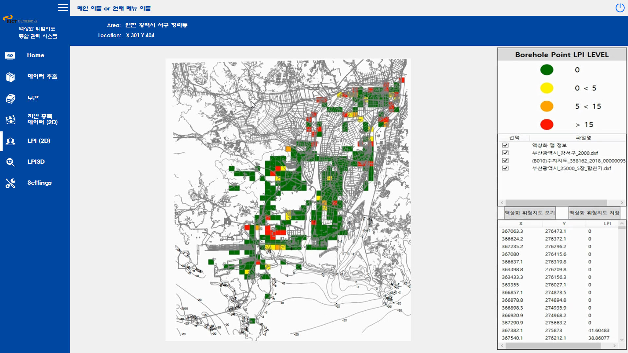Open the Settings tools icon

click(x=10, y=183)
